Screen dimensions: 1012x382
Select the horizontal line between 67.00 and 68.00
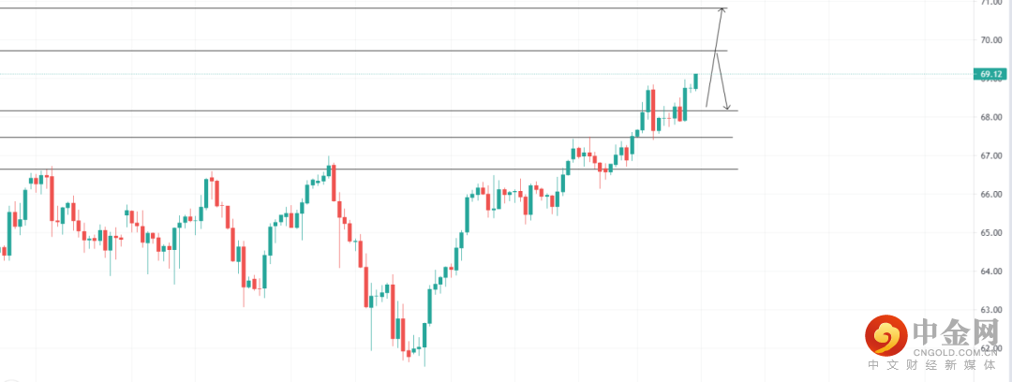click(375, 138)
